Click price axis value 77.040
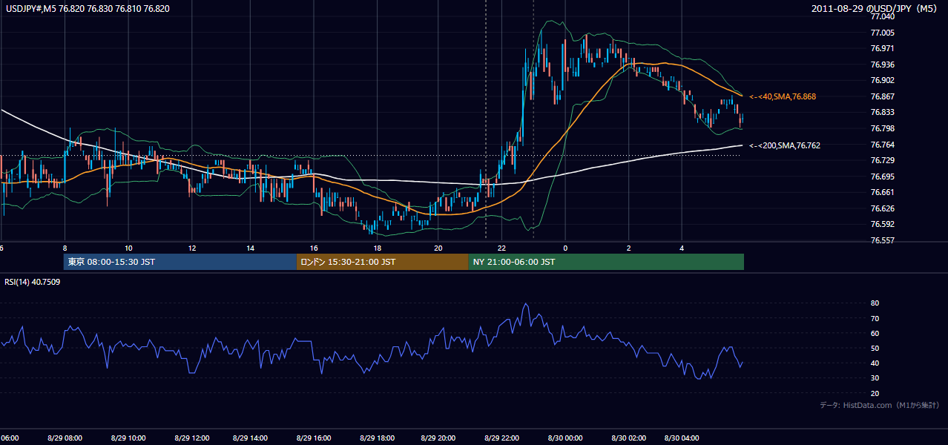The width and height of the screenshot is (948, 445). click(x=883, y=16)
